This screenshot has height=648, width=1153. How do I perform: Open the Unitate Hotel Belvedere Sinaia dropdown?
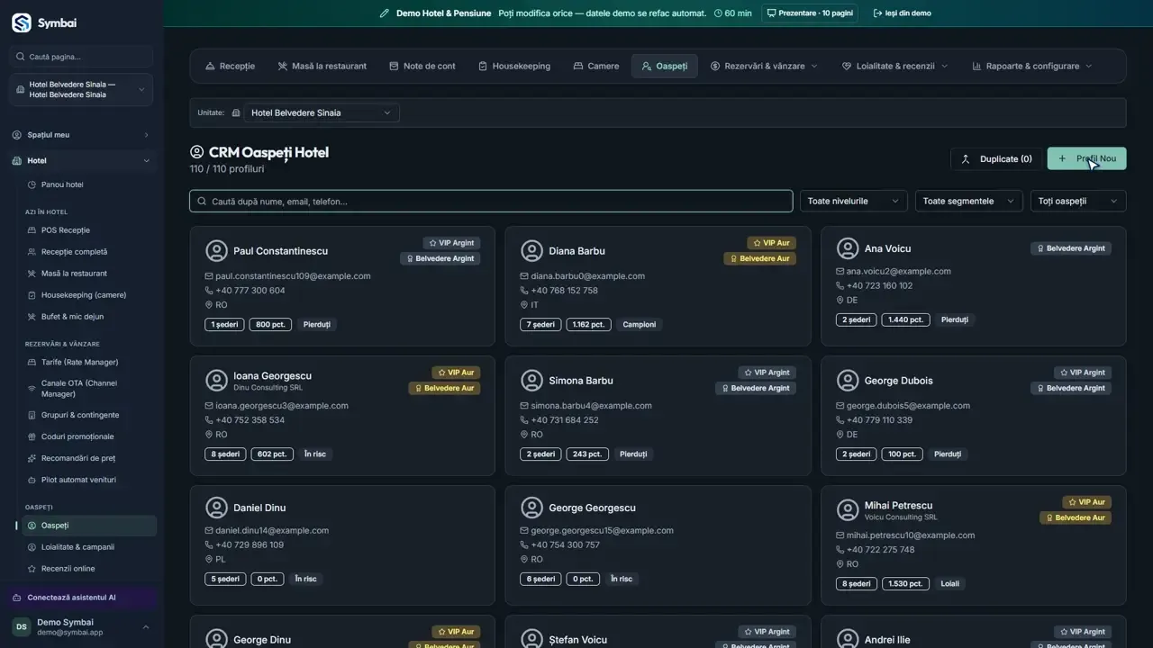(322, 112)
